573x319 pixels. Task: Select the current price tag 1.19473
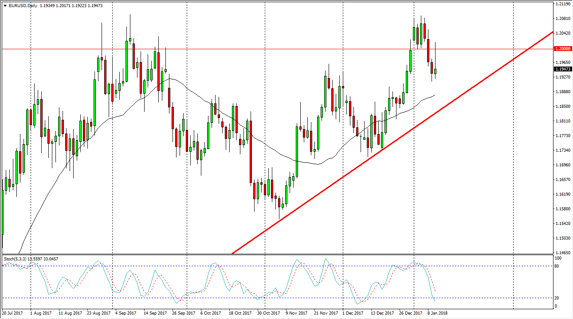point(561,69)
